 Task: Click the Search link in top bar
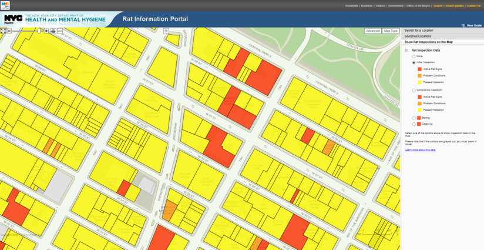pyautogui.click(x=438, y=6)
